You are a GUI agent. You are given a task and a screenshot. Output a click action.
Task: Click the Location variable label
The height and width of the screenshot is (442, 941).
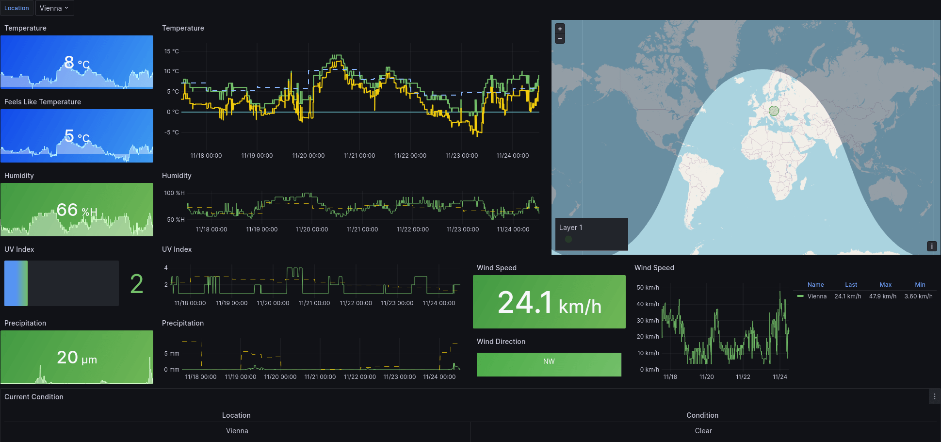click(17, 8)
